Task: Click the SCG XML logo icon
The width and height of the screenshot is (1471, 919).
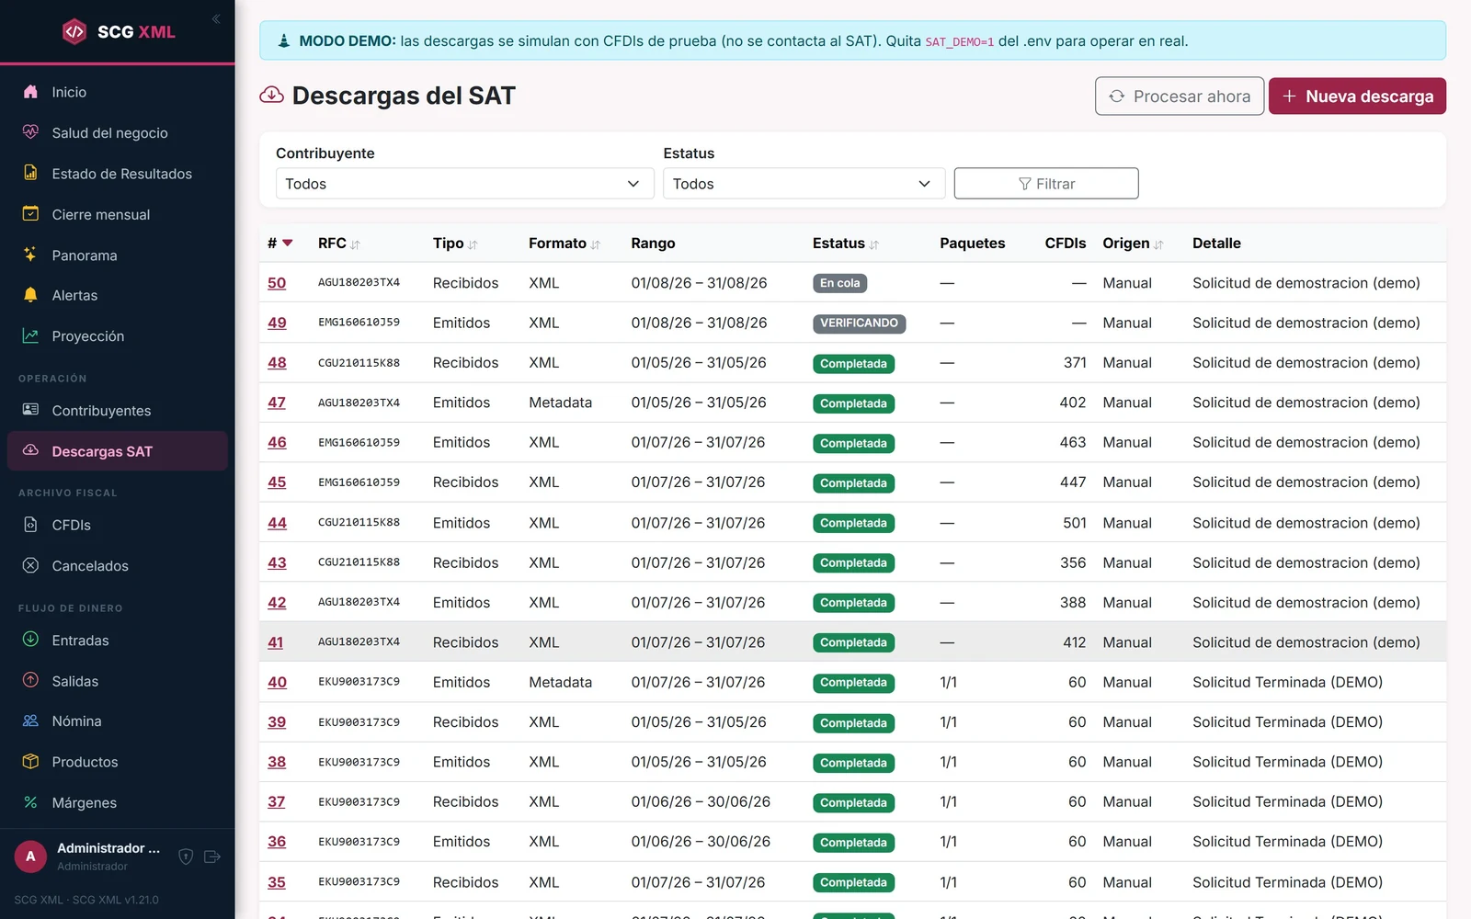Action: coord(74,31)
